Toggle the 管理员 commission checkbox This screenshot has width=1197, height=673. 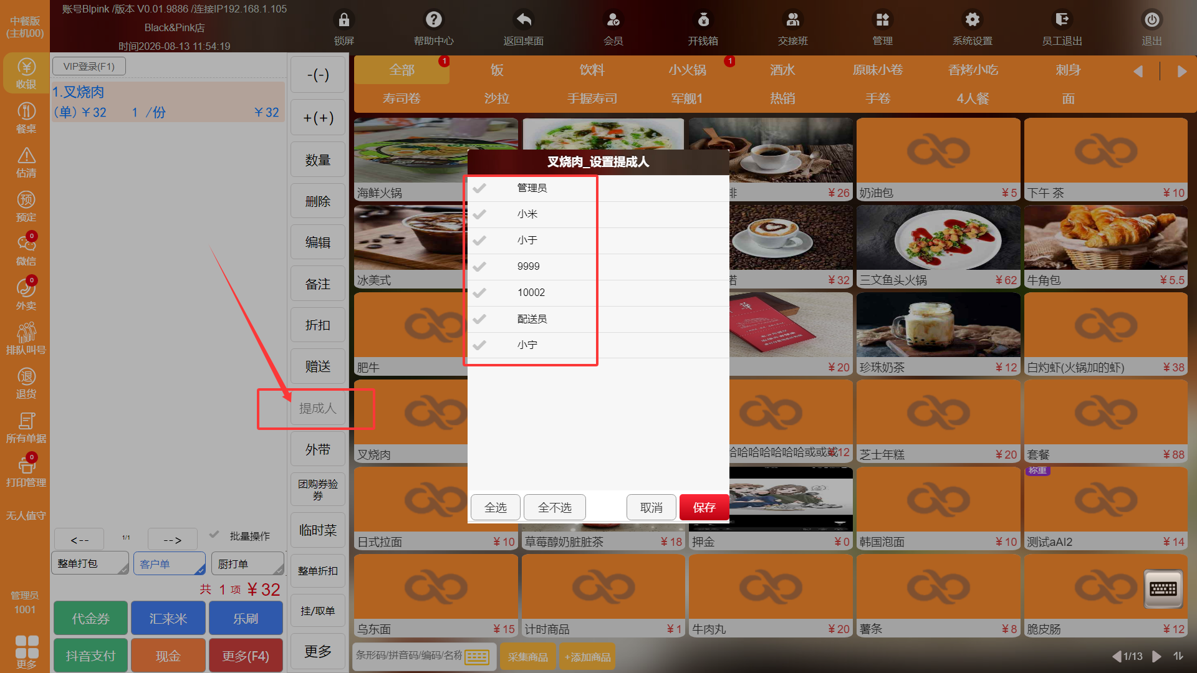pyautogui.click(x=479, y=188)
